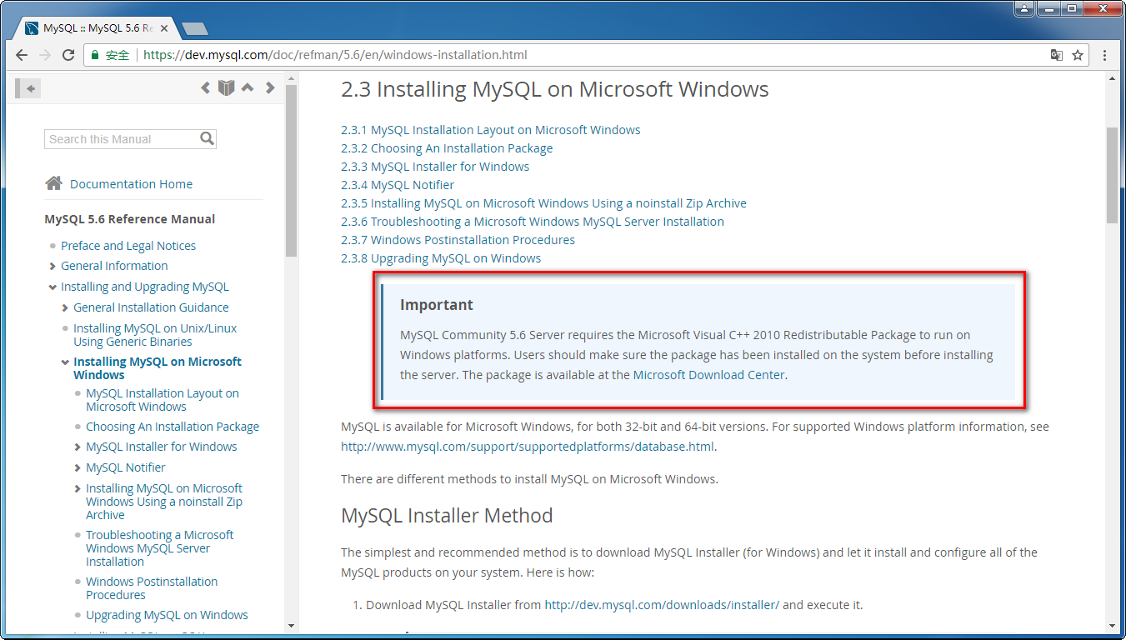Open 2.3.4 MySQL Notifier link
1126x640 pixels.
point(398,185)
